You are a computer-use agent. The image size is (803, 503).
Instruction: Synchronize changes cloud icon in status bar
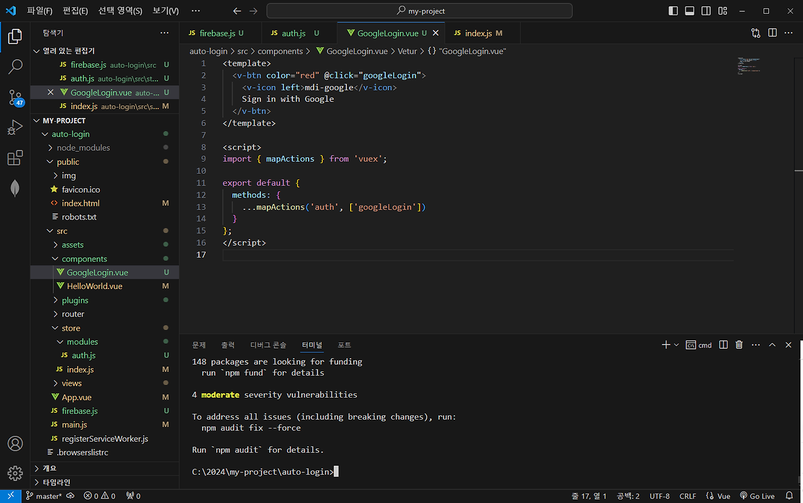coord(70,496)
